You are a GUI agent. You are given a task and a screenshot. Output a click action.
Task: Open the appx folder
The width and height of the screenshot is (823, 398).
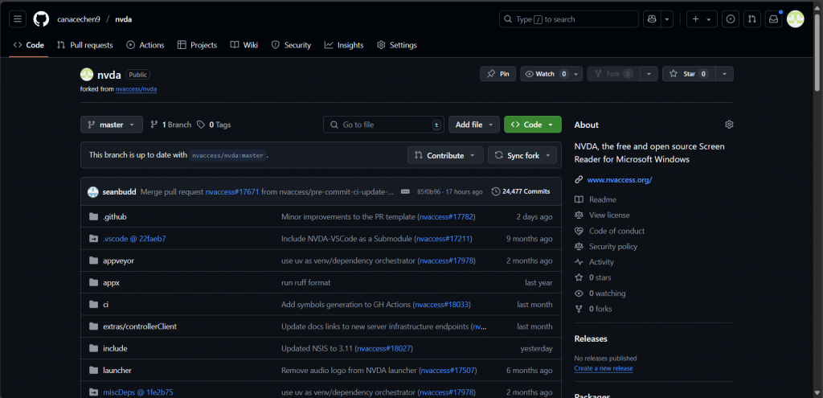(111, 282)
